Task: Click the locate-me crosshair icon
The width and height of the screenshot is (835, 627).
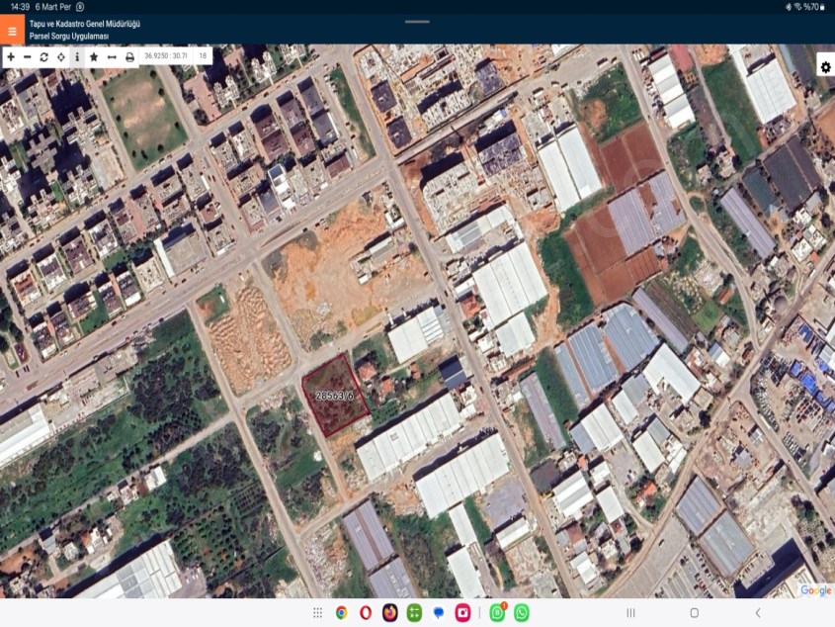Action: (x=61, y=57)
